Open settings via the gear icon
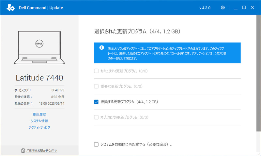 point(223,7)
